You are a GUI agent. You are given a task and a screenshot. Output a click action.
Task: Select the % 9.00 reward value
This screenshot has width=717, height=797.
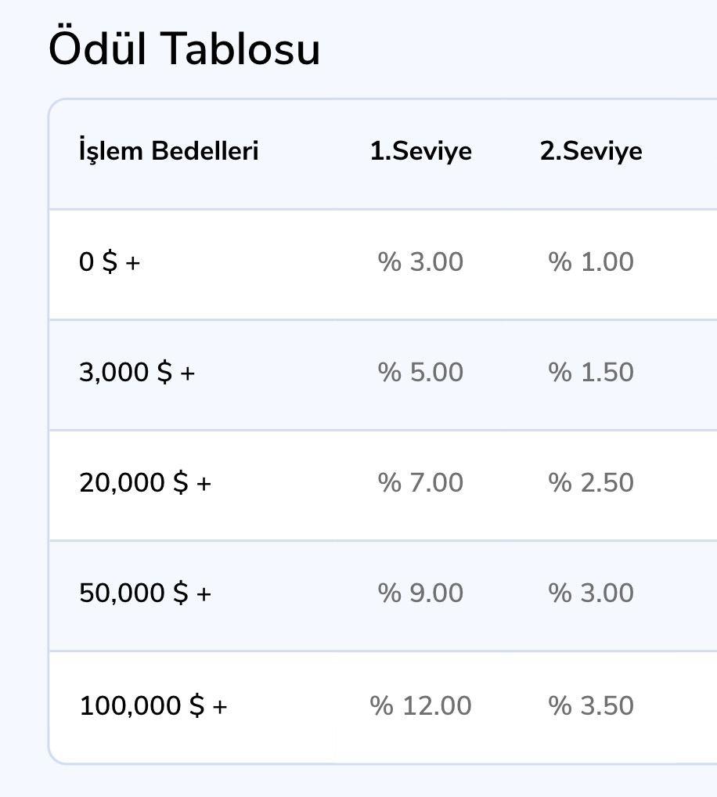[x=420, y=593]
